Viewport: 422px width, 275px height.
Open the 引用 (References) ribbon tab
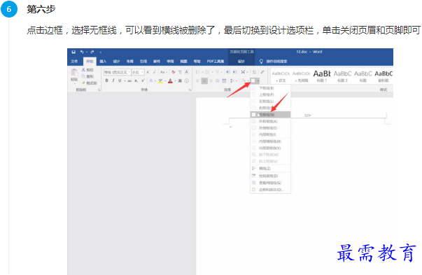[x=143, y=62]
